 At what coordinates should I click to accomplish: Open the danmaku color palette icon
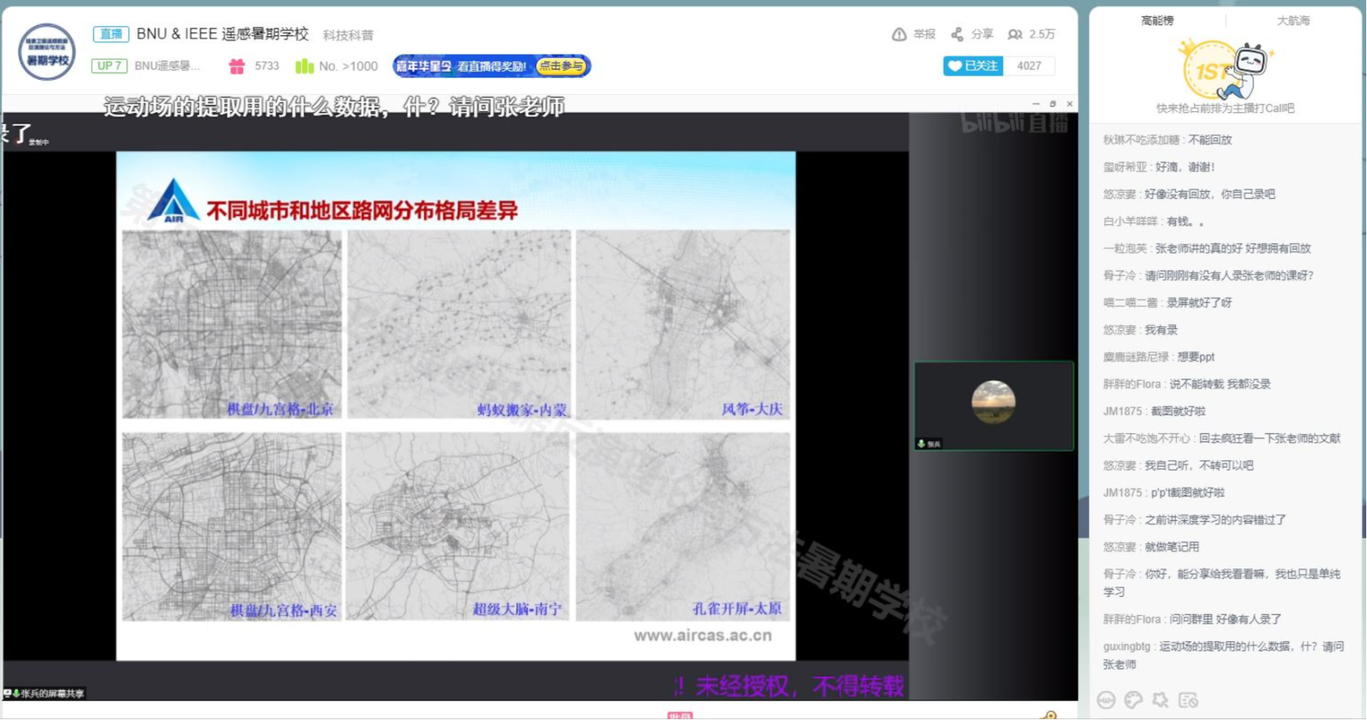1133,699
